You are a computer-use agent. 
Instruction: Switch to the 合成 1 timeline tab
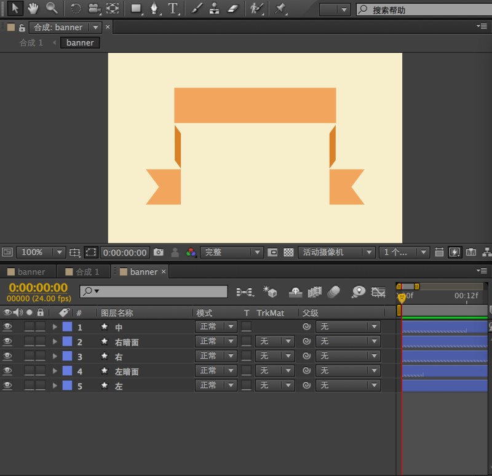tap(87, 272)
